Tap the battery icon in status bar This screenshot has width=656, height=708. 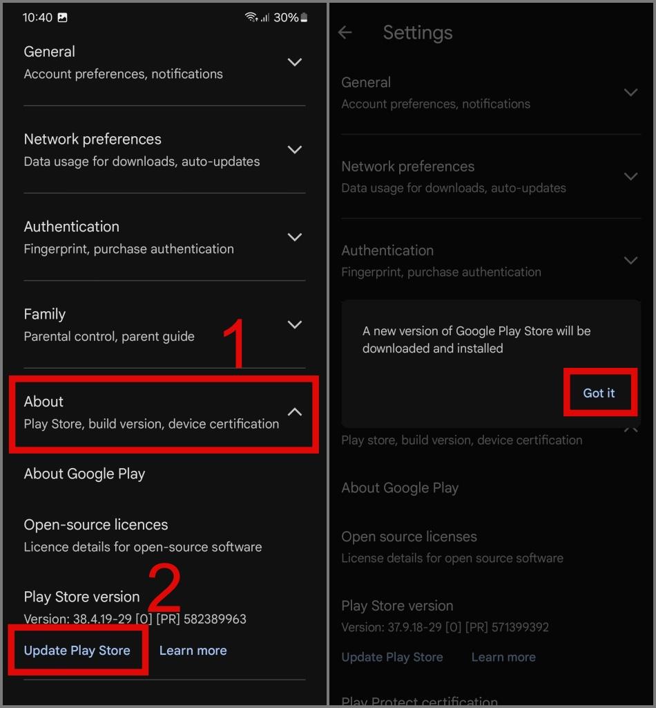[x=305, y=17]
